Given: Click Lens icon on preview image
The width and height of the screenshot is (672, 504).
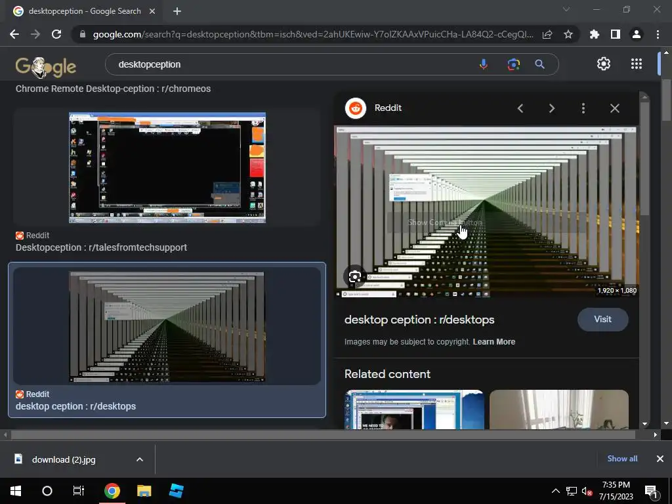Looking at the screenshot, I should 355,276.
